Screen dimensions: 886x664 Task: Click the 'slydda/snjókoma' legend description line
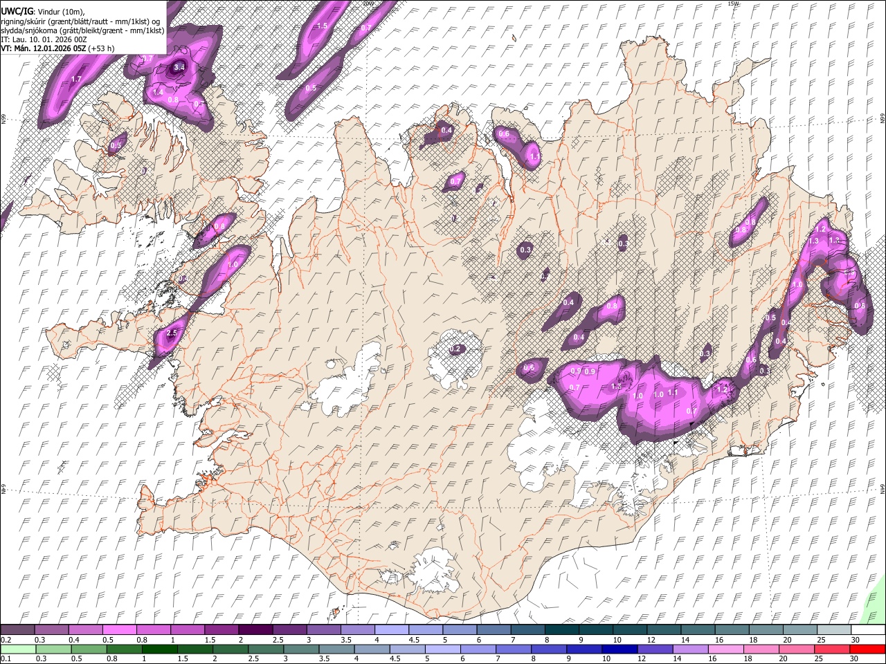(x=82, y=30)
